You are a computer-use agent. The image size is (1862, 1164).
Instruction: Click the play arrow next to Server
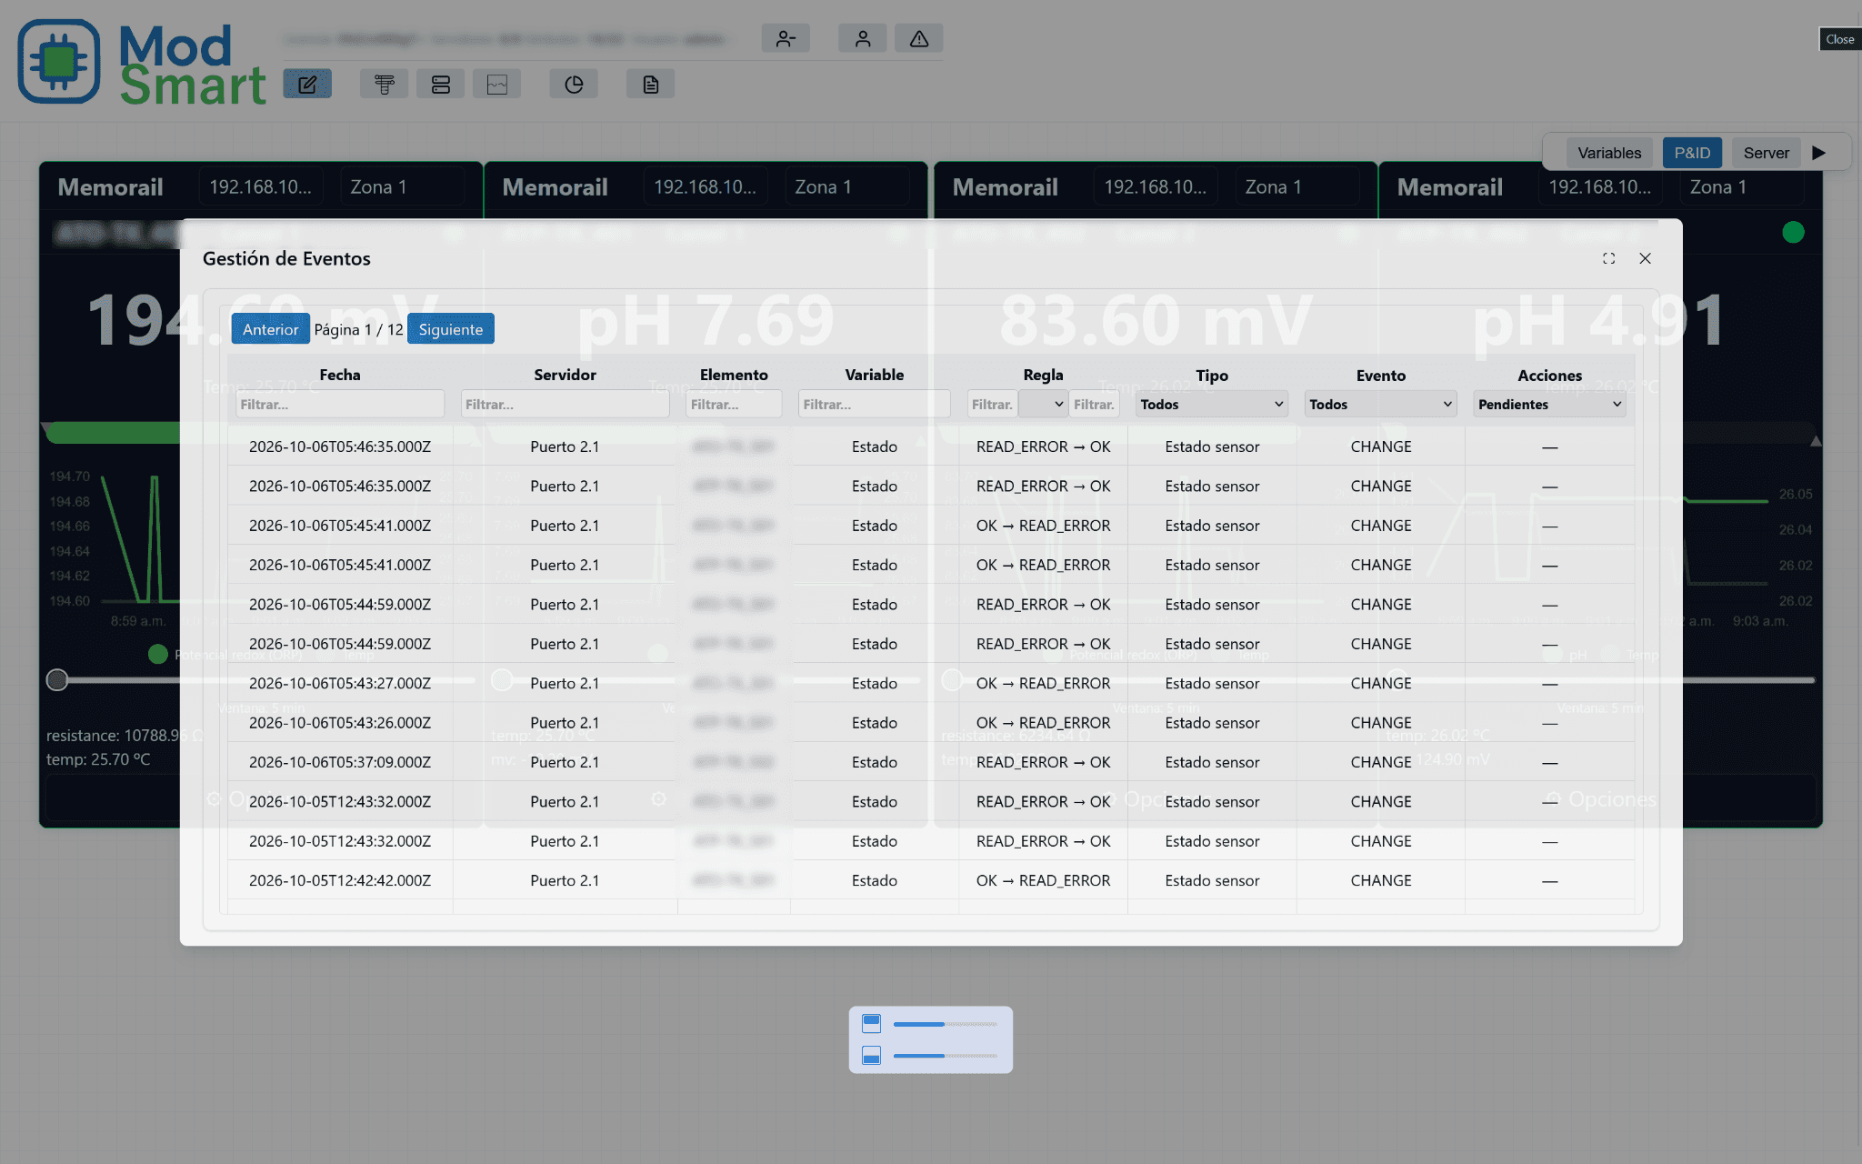(x=1818, y=153)
